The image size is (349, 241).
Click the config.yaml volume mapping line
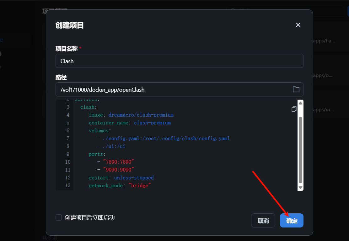[166, 139]
